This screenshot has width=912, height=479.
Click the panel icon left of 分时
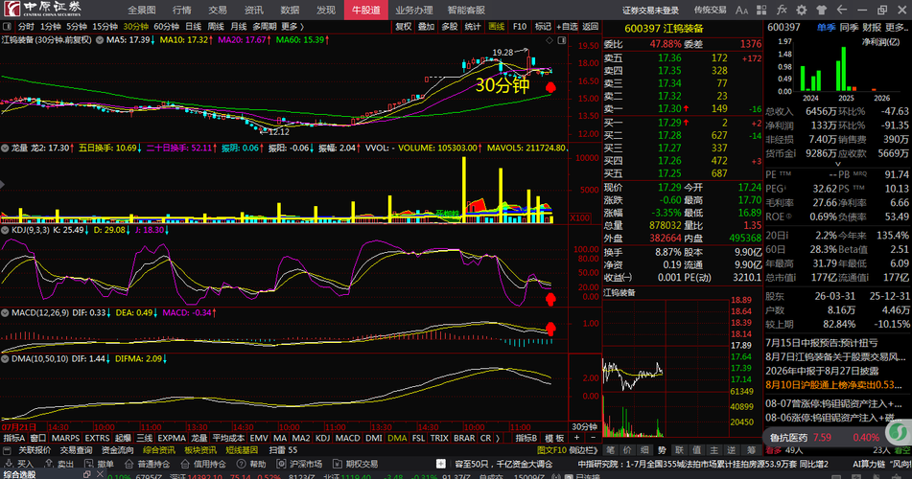click(x=7, y=26)
